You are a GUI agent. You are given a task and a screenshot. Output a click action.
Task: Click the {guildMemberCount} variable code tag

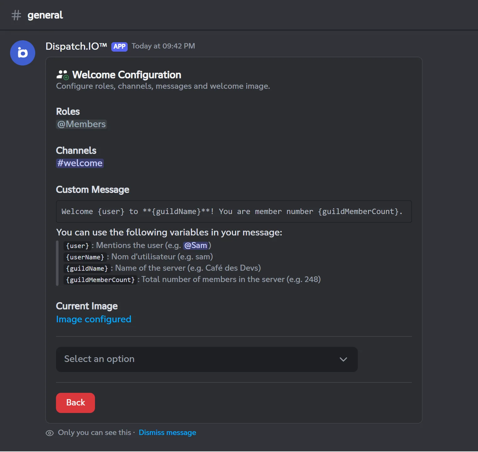pyautogui.click(x=100, y=280)
